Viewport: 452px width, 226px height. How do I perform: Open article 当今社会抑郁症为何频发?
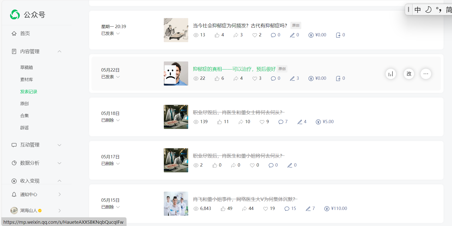[240, 26]
